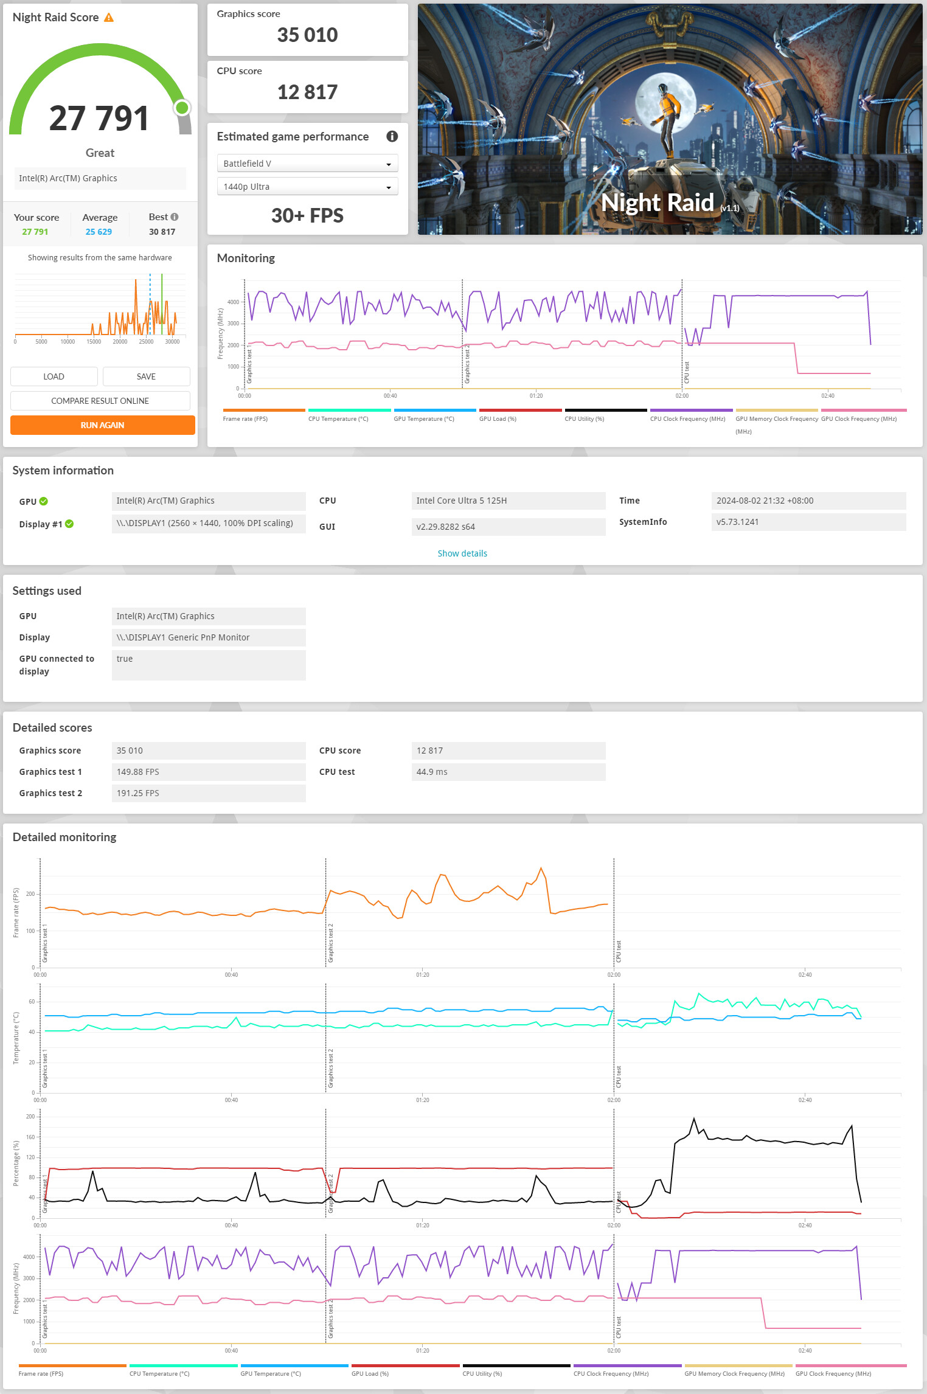Expand system info via Show details
Image resolution: width=927 pixels, height=1394 pixels.
(x=462, y=553)
